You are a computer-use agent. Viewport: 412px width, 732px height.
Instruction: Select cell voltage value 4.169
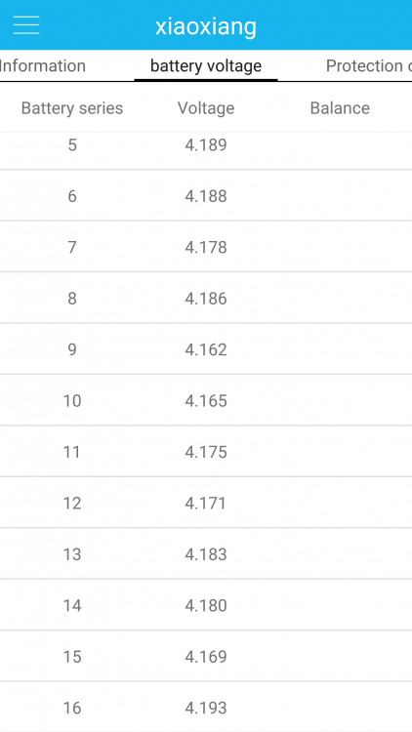[x=206, y=657]
